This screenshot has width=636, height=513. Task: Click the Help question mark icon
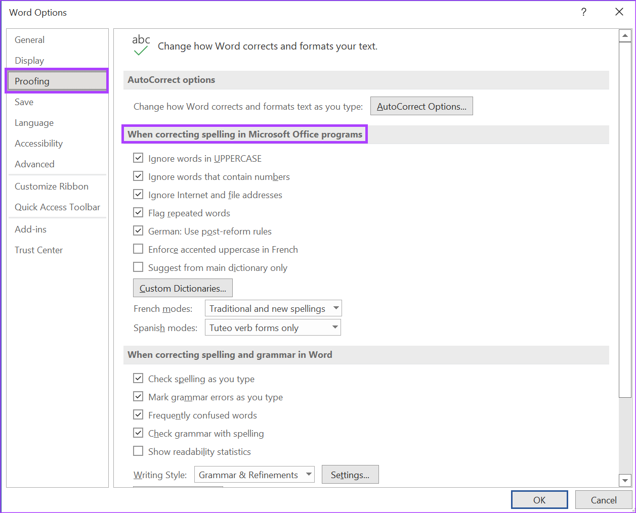coord(584,12)
